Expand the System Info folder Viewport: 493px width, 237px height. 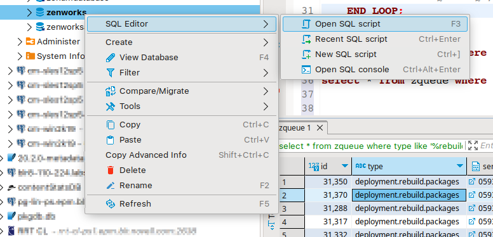pos(20,56)
